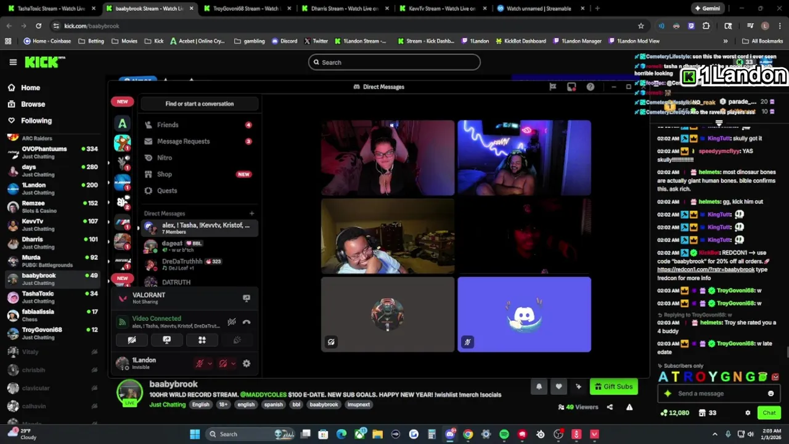Open Discord Shop
789x444 pixels.
(x=198, y=175)
